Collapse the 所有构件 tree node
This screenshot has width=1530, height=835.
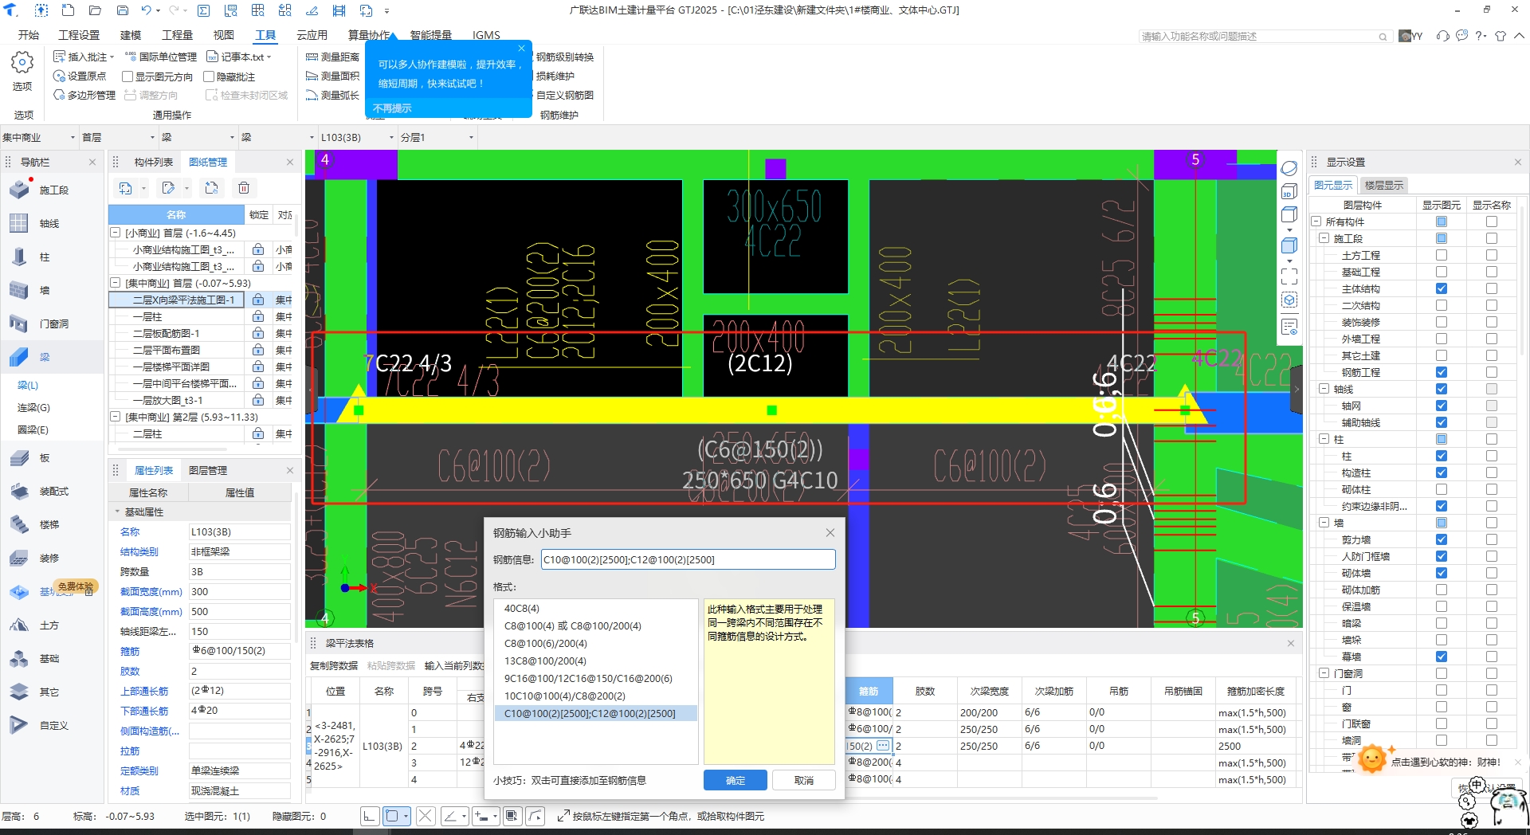click(x=1316, y=221)
